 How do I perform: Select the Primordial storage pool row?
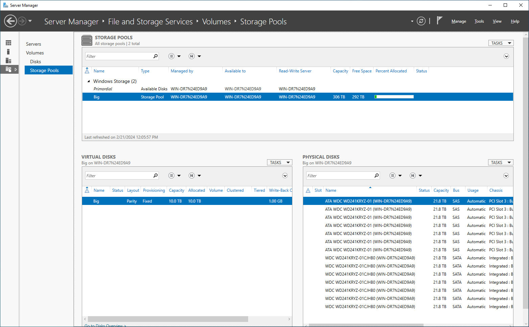[x=297, y=89]
